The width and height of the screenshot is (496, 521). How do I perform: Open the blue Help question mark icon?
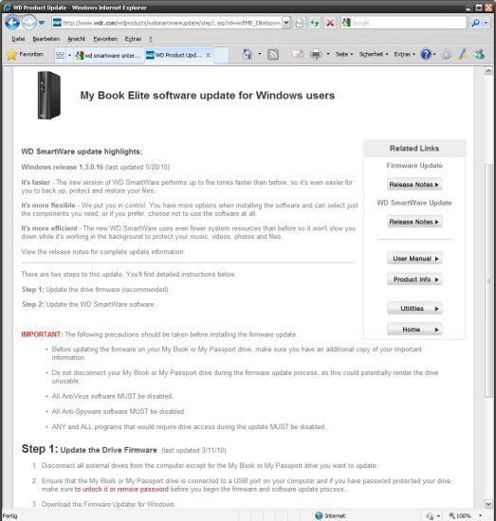[x=426, y=55]
